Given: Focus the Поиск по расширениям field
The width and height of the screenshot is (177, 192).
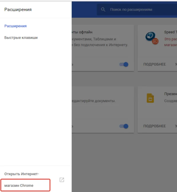Looking at the screenshot, I should coord(137,9).
